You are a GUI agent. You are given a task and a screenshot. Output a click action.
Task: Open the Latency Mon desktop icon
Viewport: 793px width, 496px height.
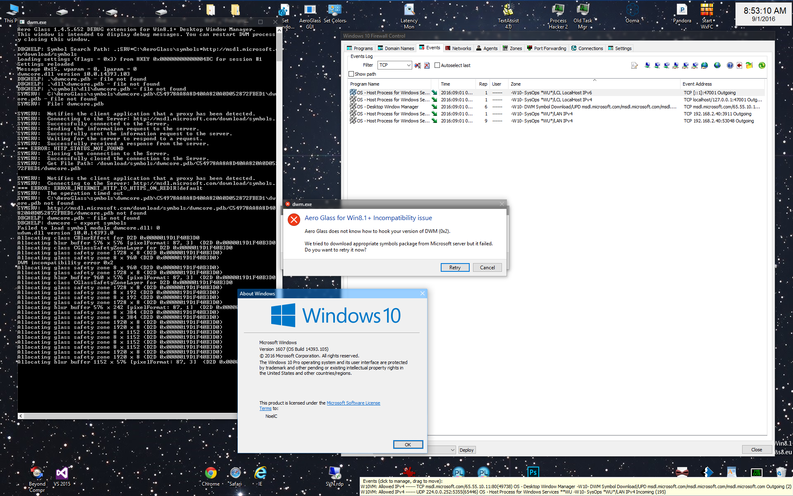tap(409, 17)
